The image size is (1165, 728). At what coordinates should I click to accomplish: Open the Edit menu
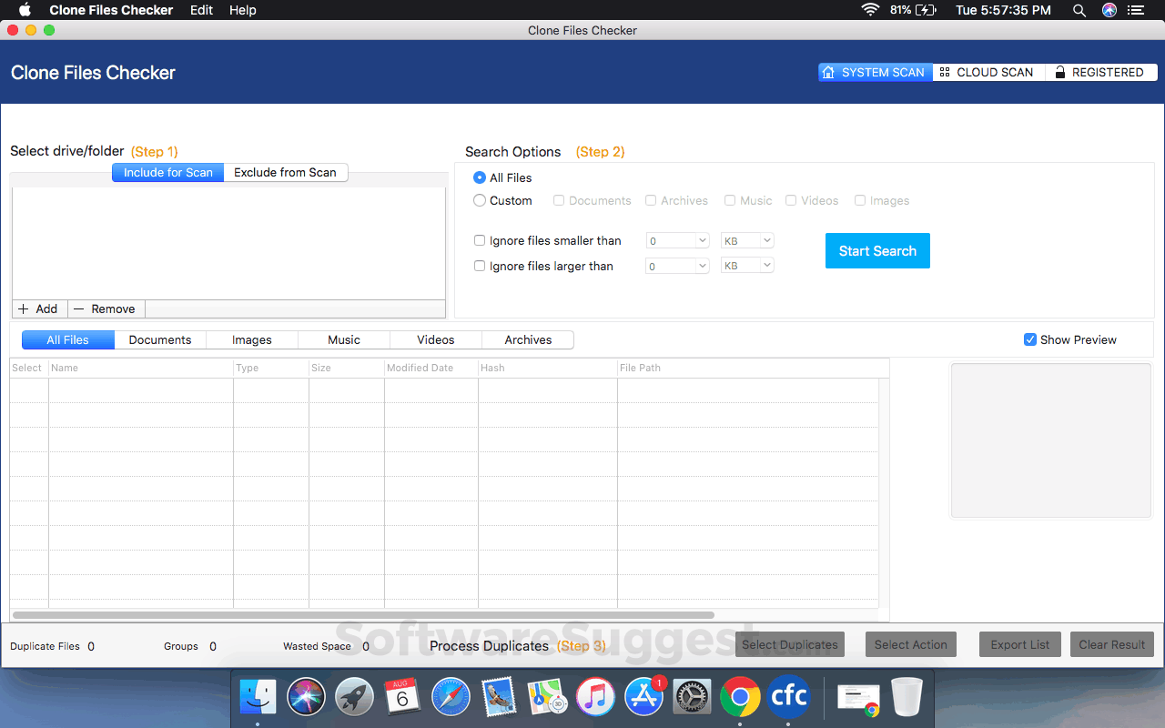200,10
